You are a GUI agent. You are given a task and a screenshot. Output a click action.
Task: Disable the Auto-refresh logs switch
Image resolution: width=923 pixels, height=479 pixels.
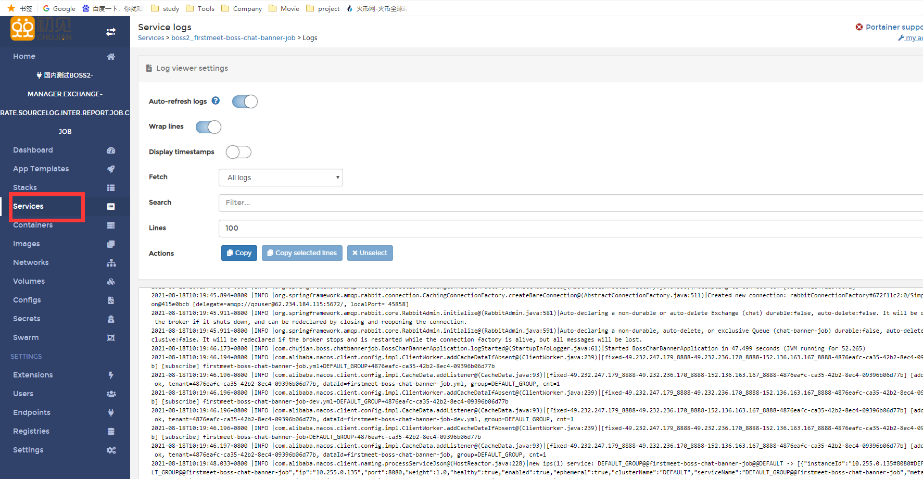tap(245, 102)
